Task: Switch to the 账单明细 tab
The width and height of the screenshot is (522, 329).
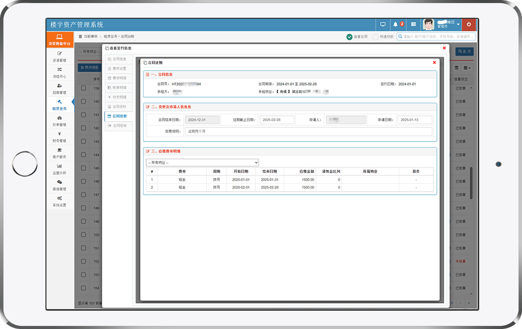Action: 119,88
